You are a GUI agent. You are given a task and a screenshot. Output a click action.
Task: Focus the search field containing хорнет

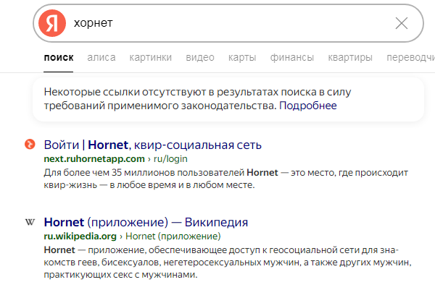click(228, 23)
